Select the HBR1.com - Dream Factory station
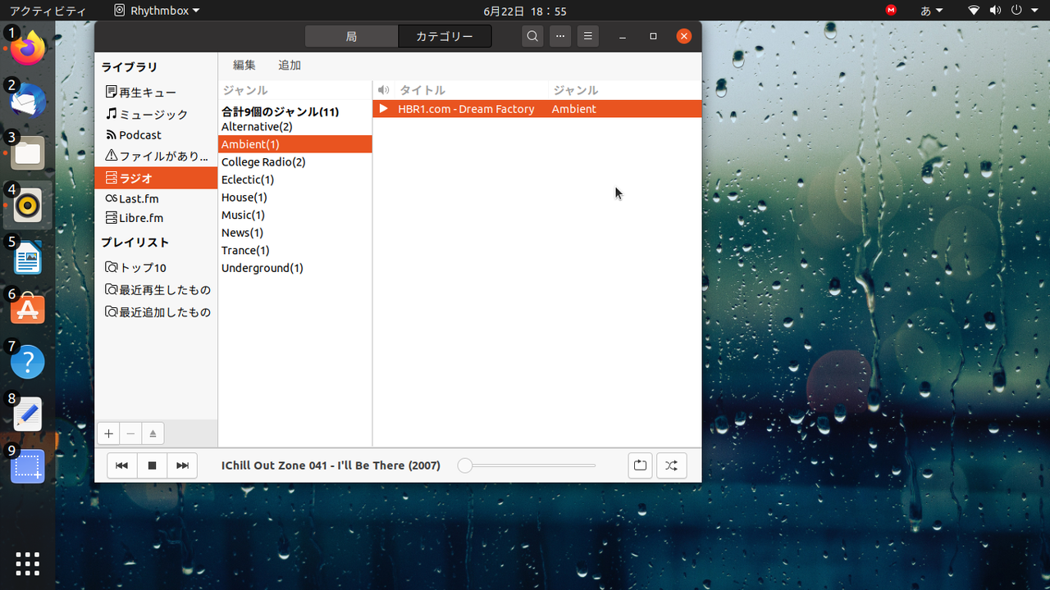The image size is (1050, 590). [x=537, y=109]
